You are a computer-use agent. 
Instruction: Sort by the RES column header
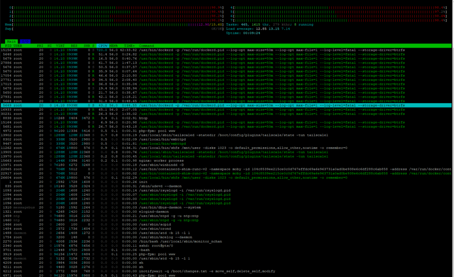click(74, 46)
